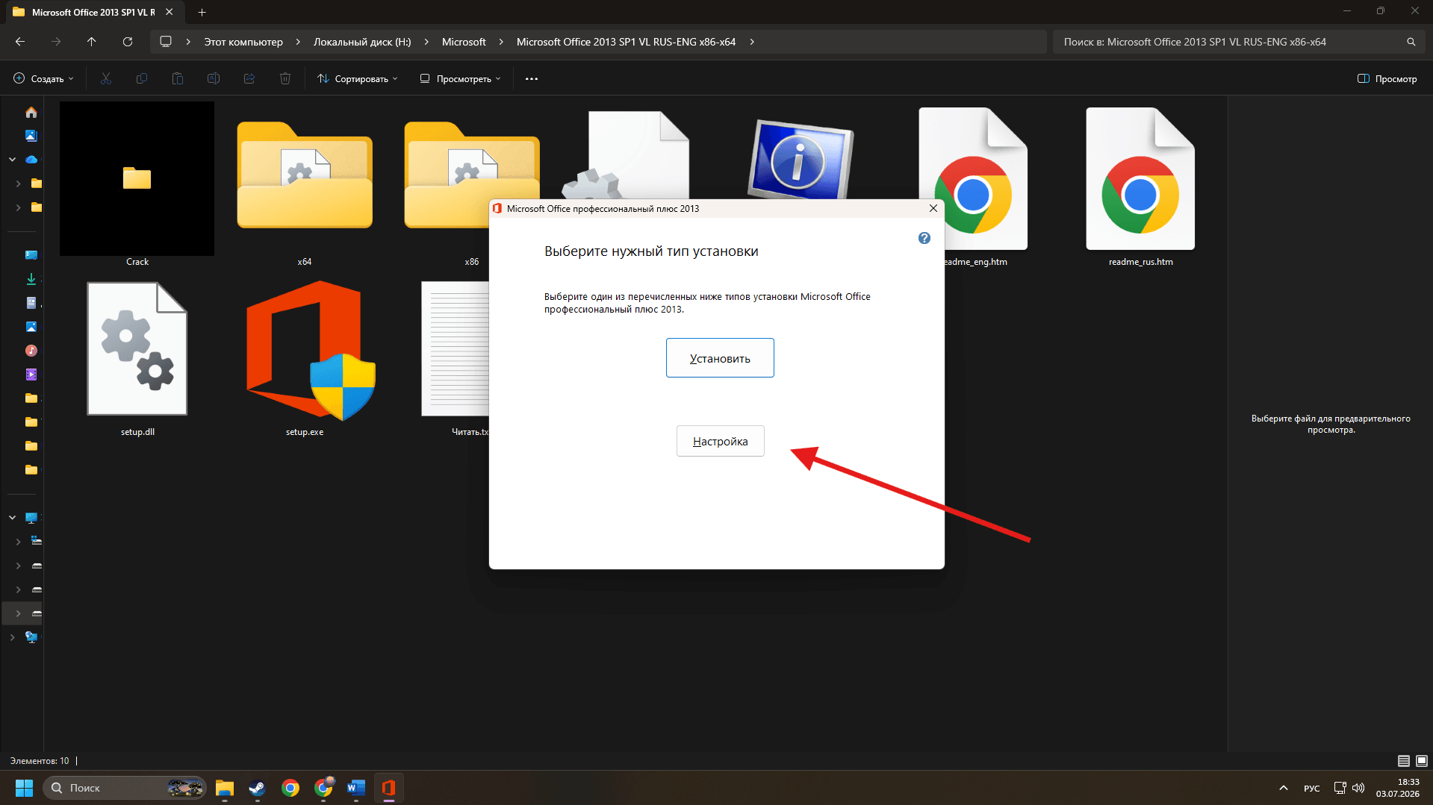
Task: Click the Настройка button
Action: tap(720, 441)
